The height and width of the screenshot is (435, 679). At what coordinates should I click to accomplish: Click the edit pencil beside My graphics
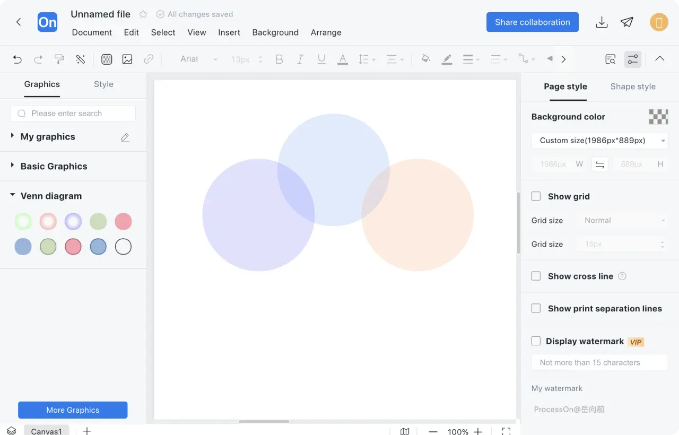point(125,137)
